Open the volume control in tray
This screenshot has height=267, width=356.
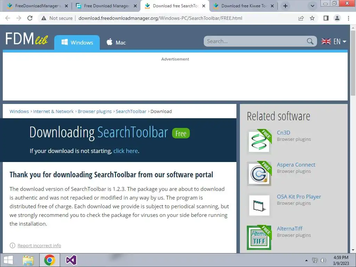tap(323, 260)
